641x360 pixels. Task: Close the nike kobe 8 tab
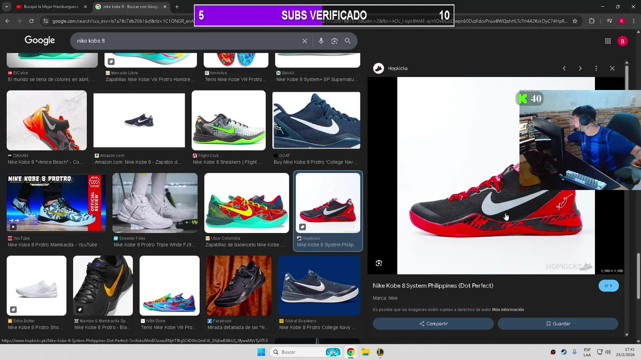point(164,6)
